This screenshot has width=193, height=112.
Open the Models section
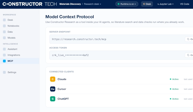click(x=20, y=38)
